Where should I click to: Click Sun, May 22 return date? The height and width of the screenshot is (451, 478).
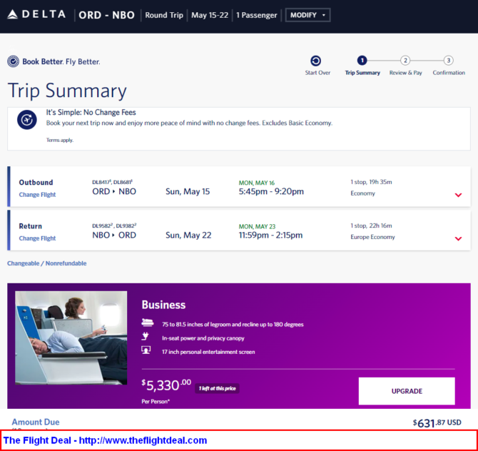coord(188,235)
